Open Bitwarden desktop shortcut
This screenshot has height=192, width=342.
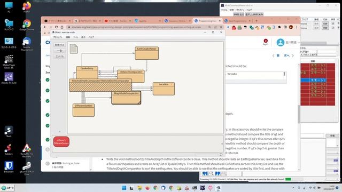click(x=9, y=167)
